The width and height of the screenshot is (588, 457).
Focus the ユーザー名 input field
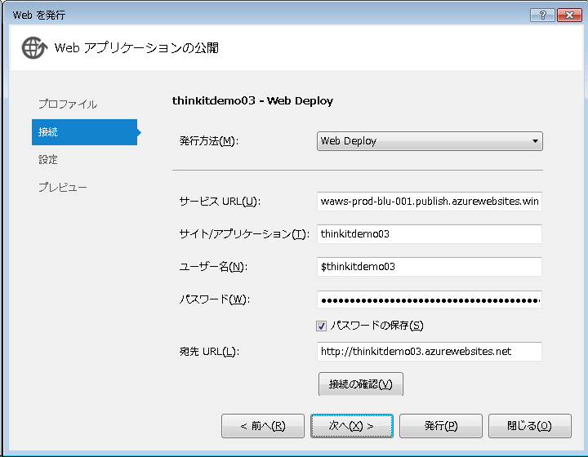pyautogui.click(x=430, y=266)
